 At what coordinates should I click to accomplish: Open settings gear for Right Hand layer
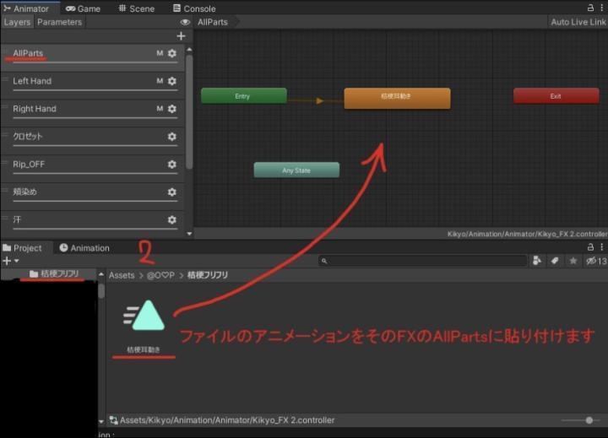click(172, 109)
